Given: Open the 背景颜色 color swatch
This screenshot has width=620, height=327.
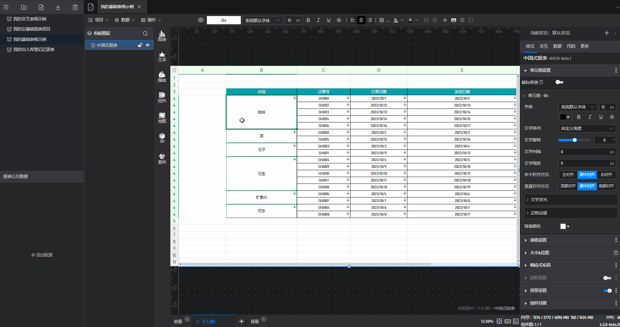Looking at the screenshot, I should tap(565, 226).
